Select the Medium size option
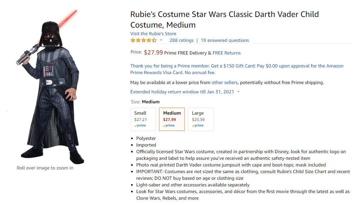Viewport: 358px width, 205px height. 172,119
